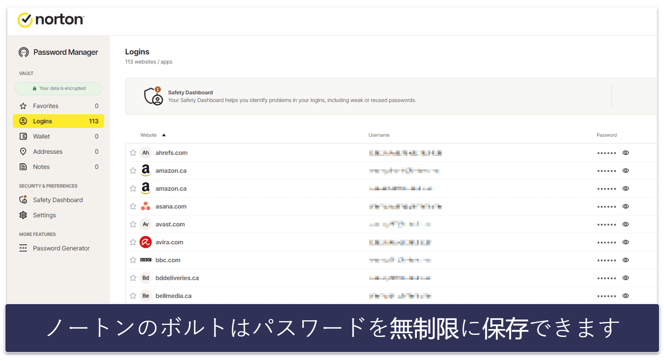
Task: Open Favorites in the vault sidebar
Action: 59,106
